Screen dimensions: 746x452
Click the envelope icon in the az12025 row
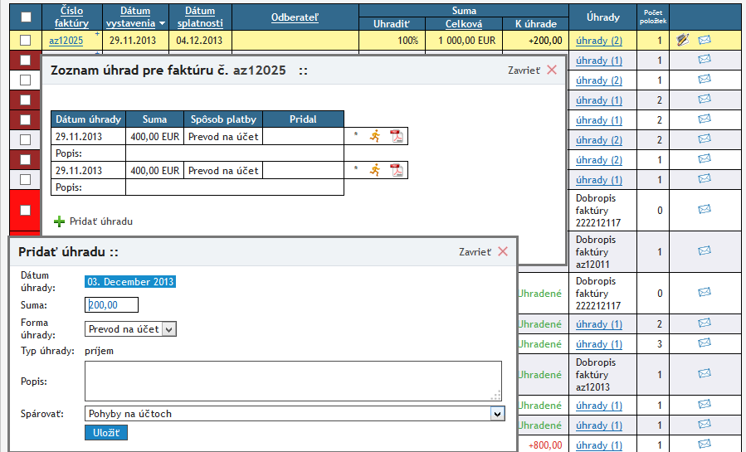point(705,40)
